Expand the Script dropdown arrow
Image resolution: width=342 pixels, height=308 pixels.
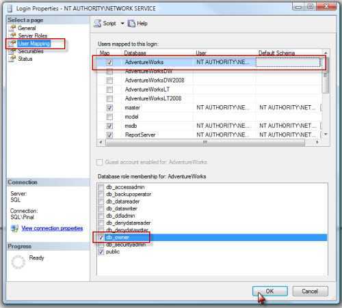pyautogui.click(x=122, y=23)
